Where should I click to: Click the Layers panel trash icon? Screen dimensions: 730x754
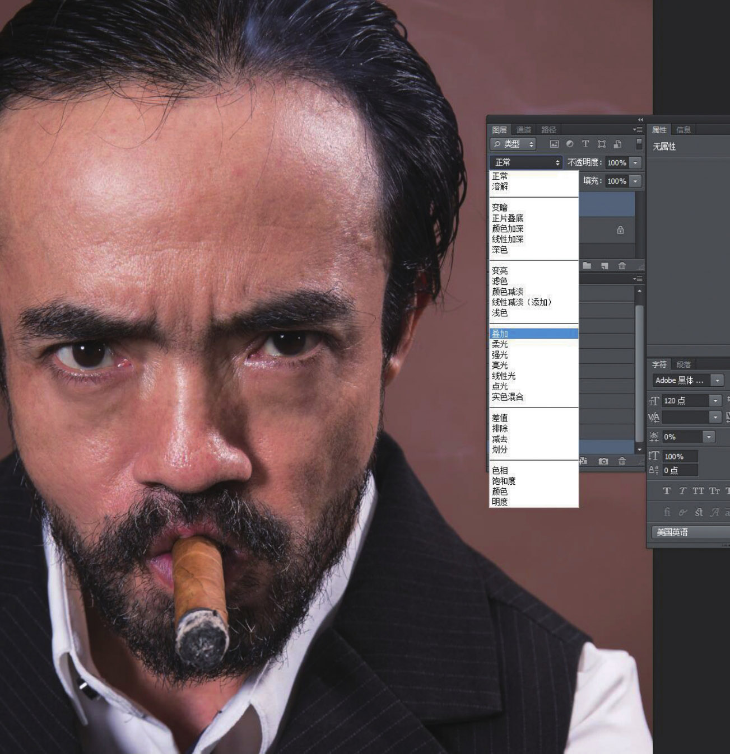pos(622,265)
